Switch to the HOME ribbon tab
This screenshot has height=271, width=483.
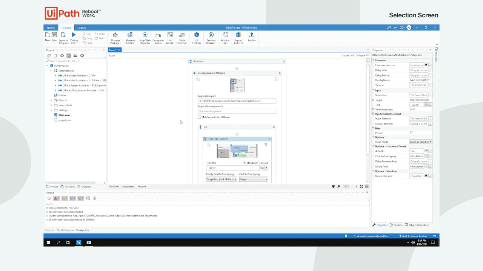51,27
